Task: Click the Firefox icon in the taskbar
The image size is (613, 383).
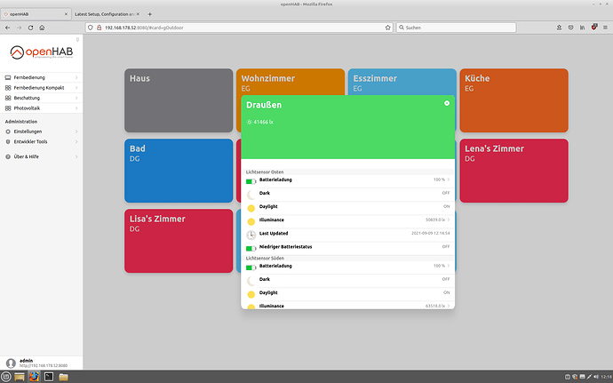Action: click(x=34, y=377)
